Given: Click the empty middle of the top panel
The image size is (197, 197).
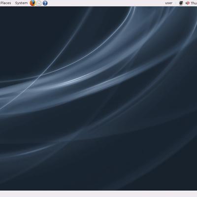Looking at the screenshot, I should click(x=105, y=3).
